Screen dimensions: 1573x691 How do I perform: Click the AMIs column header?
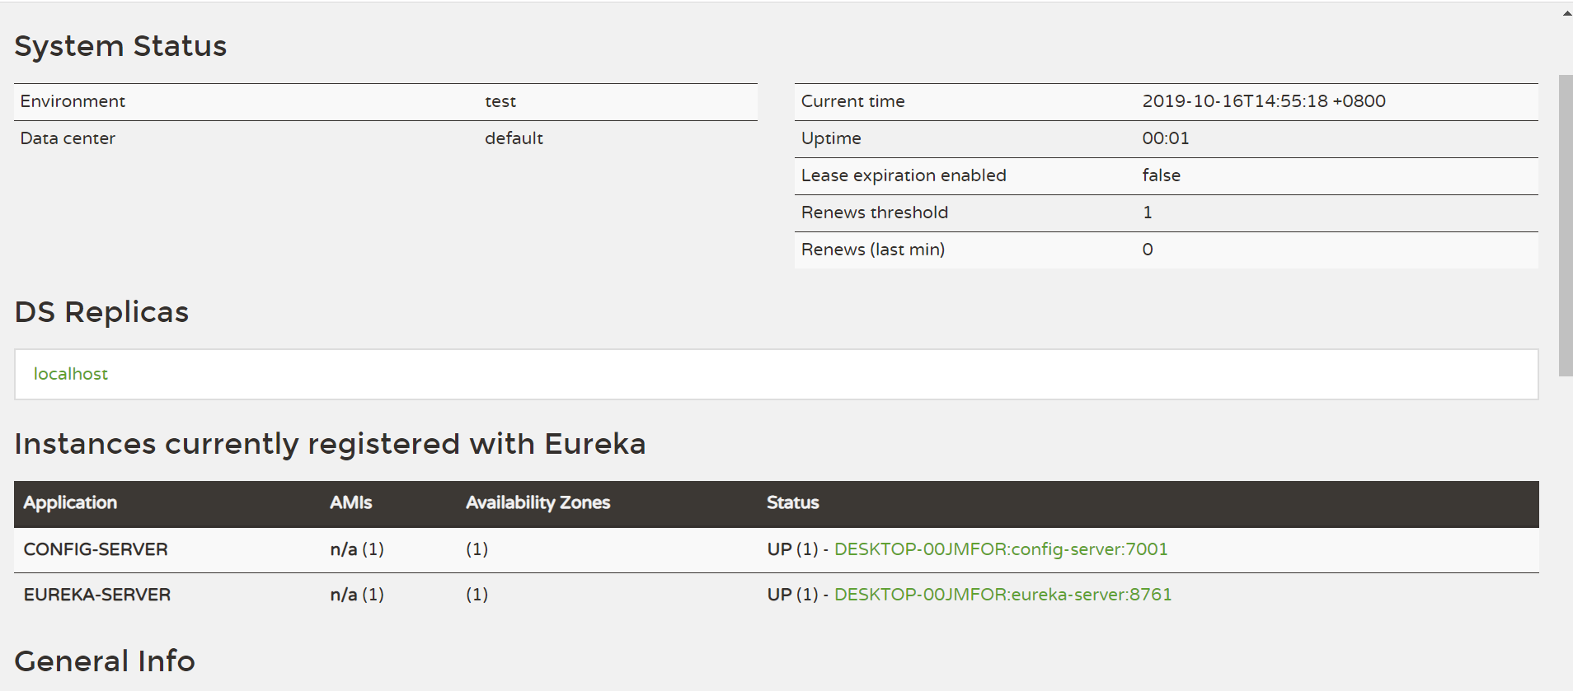pyautogui.click(x=351, y=502)
